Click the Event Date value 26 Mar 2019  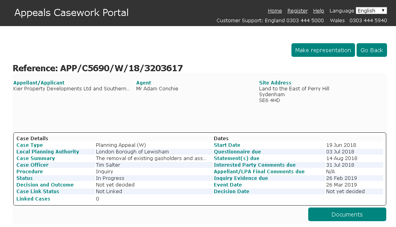tap(341, 185)
